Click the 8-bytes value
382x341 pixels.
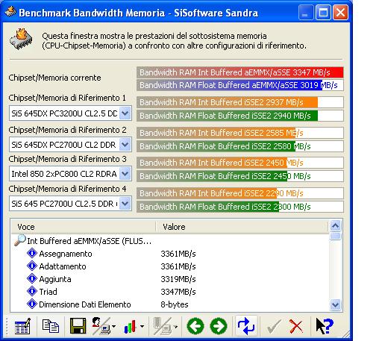175,304
